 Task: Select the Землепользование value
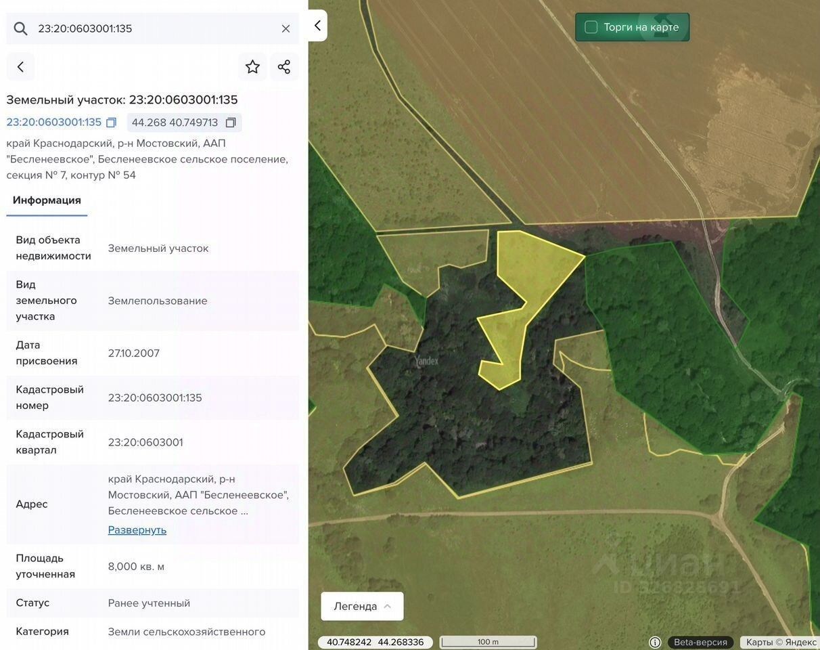(x=158, y=301)
